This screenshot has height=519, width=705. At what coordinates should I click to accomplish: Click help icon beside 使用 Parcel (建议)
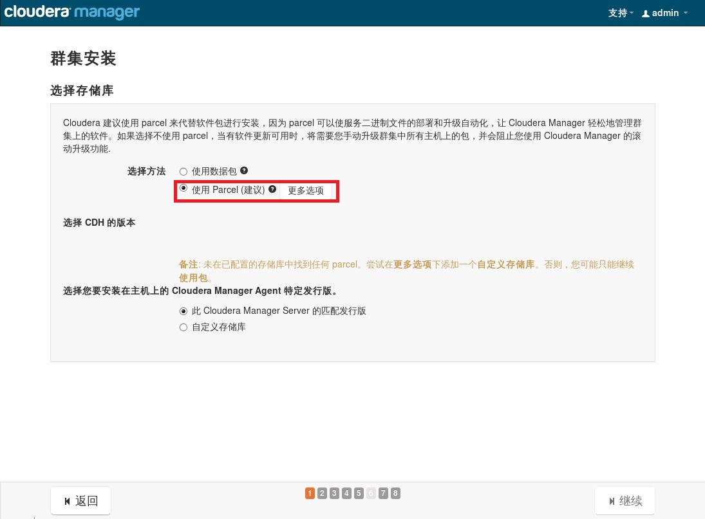click(x=272, y=189)
